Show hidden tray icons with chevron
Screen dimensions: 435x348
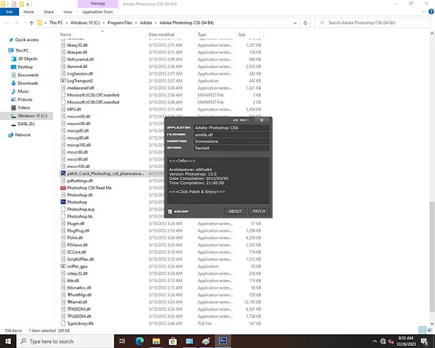click(375, 341)
